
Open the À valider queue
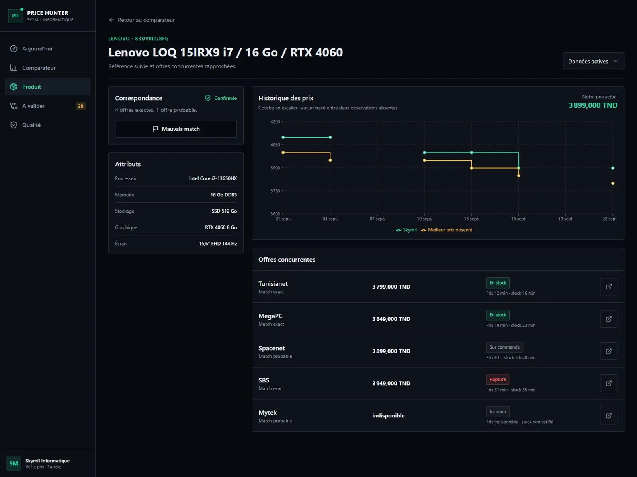pos(48,106)
